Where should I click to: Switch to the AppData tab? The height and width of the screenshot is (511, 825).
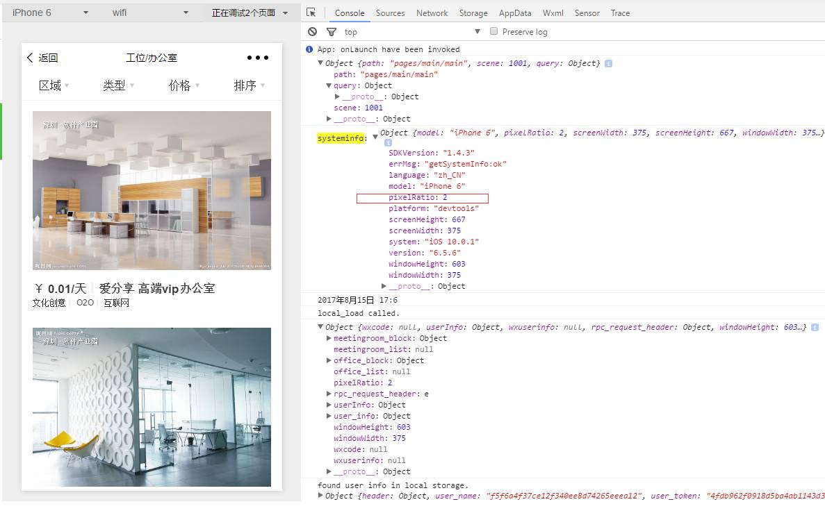click(x=515, y=13)
